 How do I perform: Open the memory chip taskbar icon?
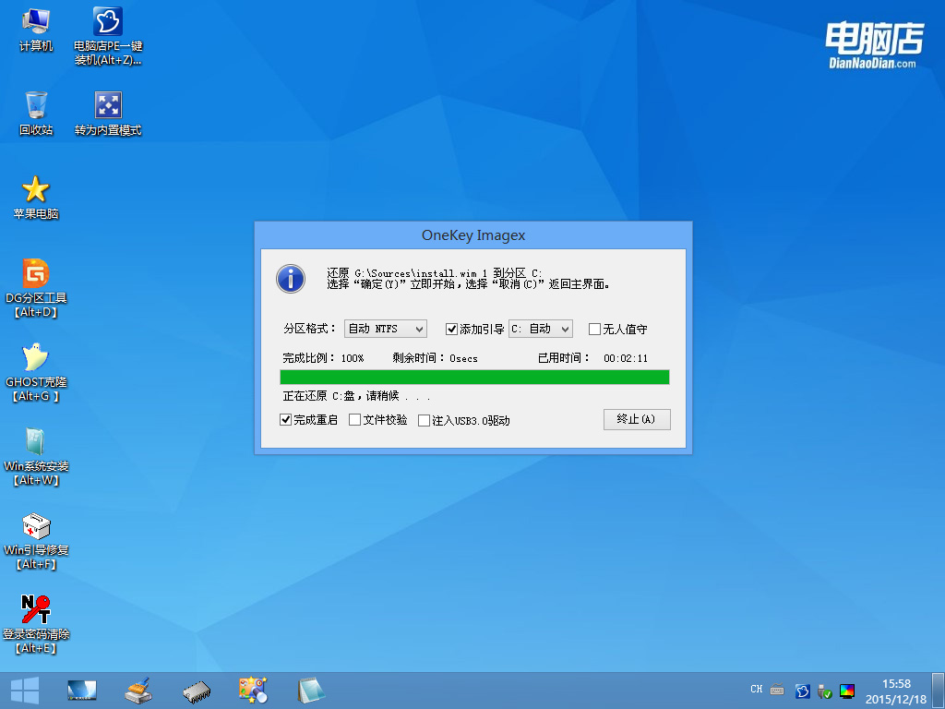[x=197, y=691]
